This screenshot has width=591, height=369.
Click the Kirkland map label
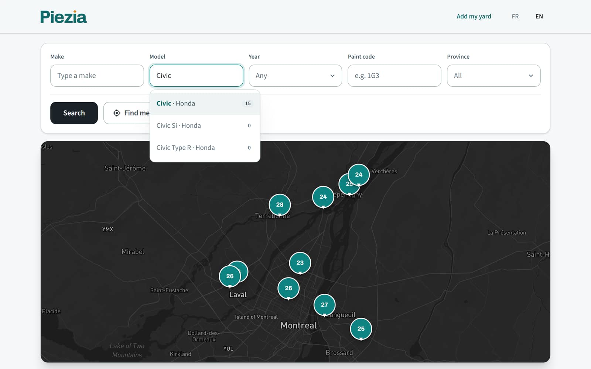click(180, 354)
